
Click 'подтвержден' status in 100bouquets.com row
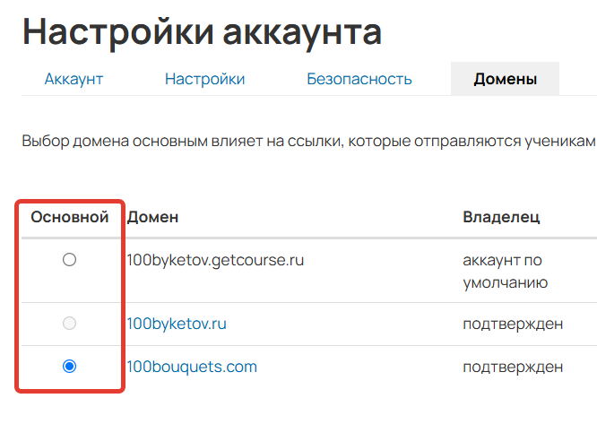pyautogui.click(x=513, y=367)
